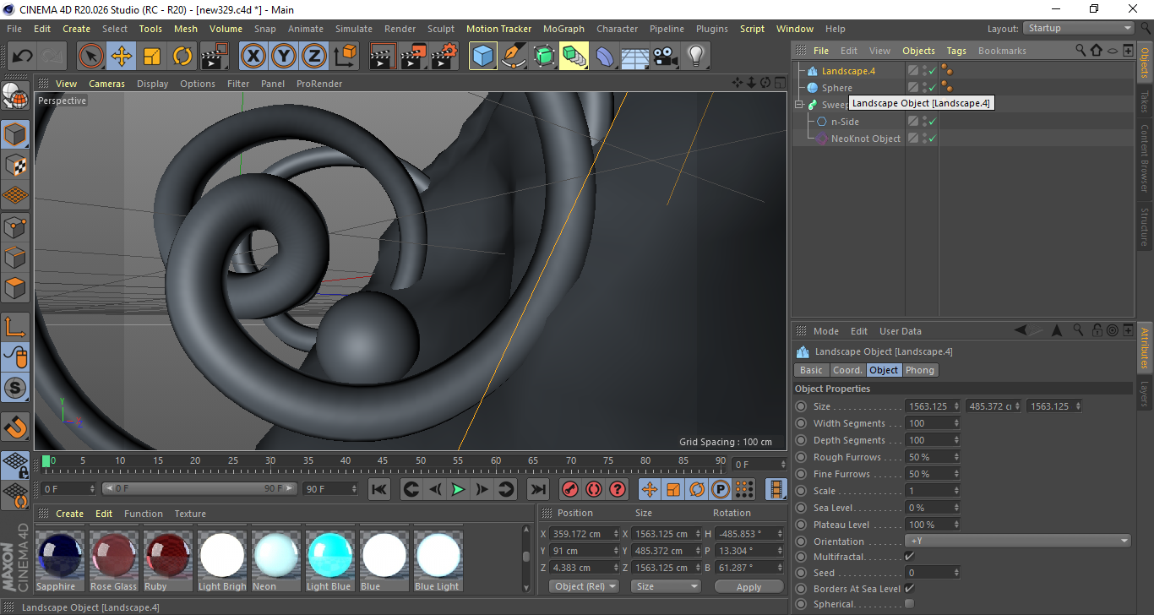
Task: Open the Size mode dropdown
Action: click(x=667, y=586)
